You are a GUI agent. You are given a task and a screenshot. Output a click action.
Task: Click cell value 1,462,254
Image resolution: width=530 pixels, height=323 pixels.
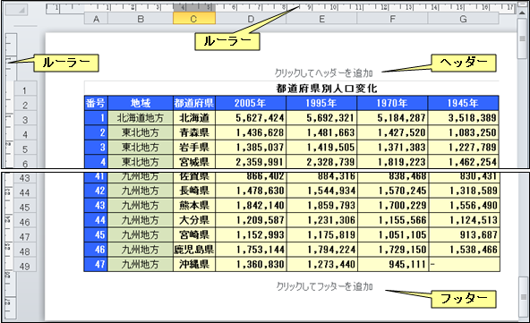click(x=464, y=162)
